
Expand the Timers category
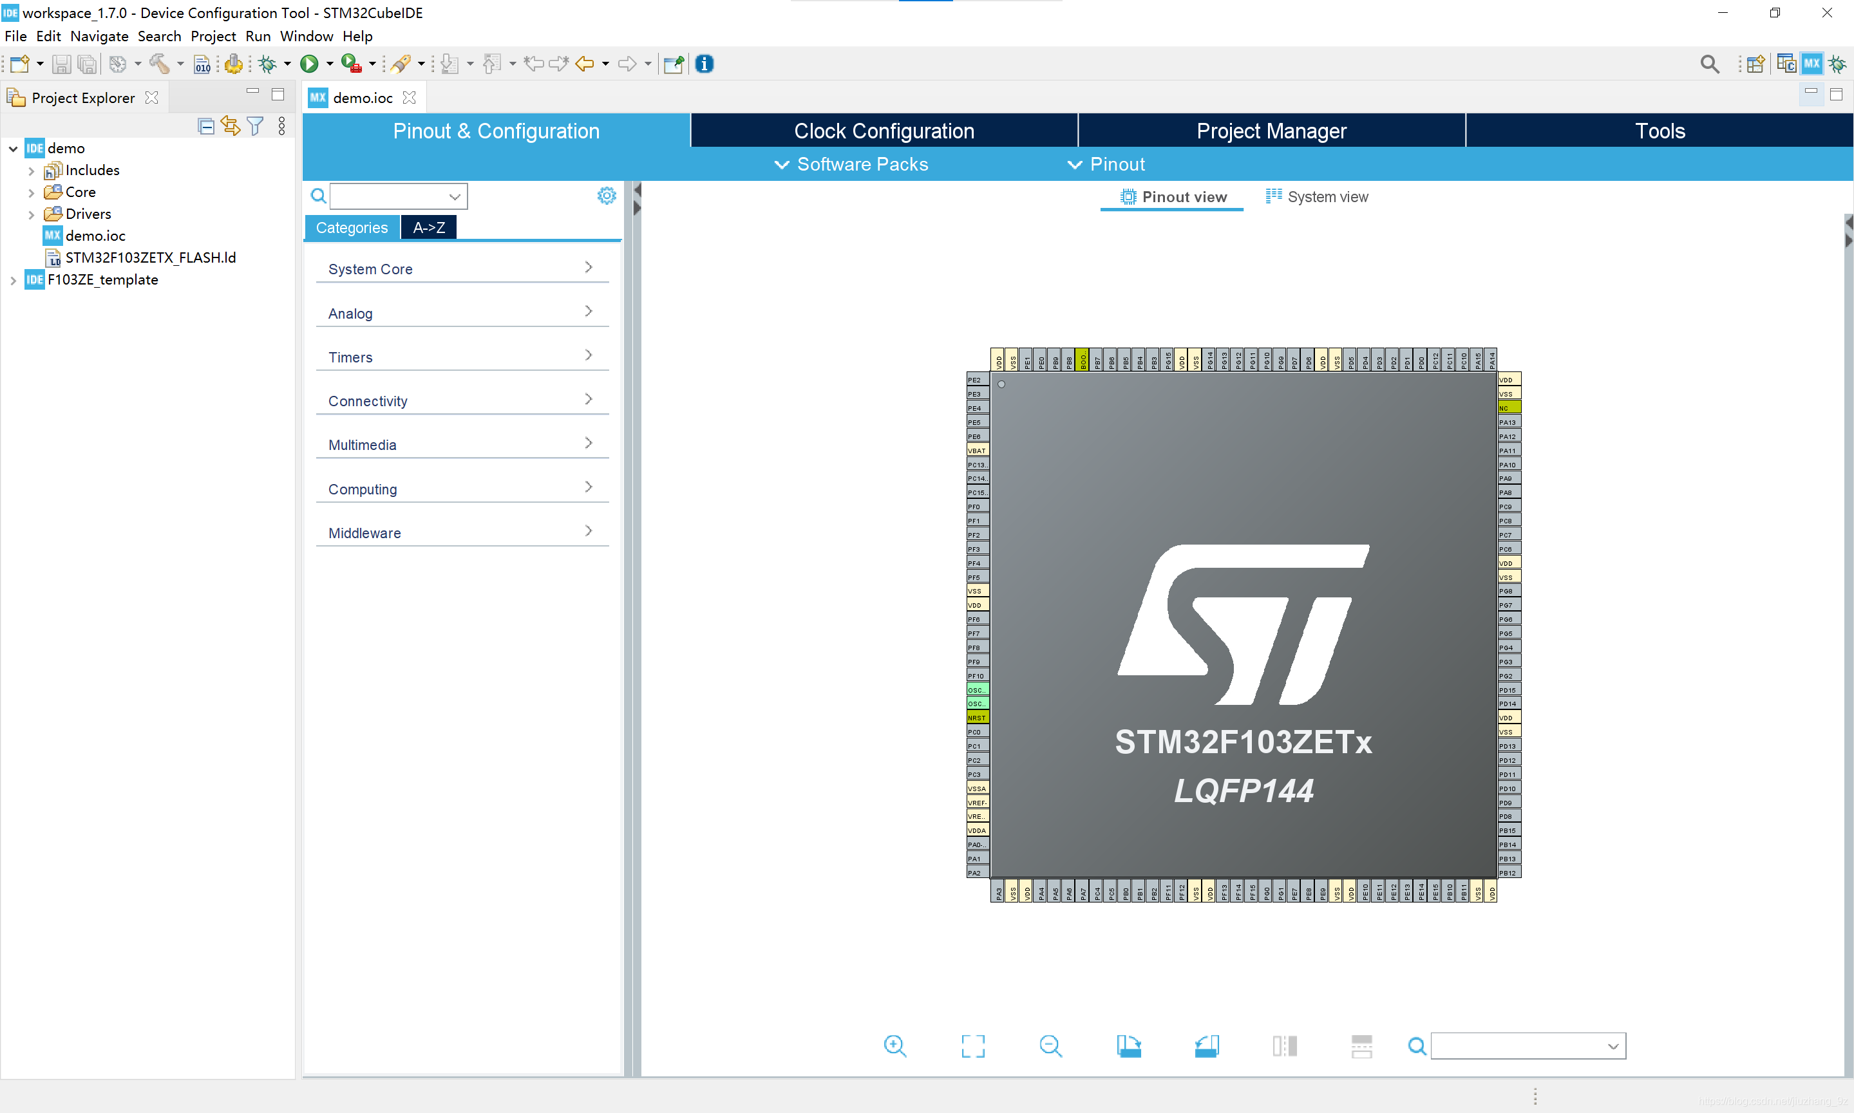coord(462,357)
